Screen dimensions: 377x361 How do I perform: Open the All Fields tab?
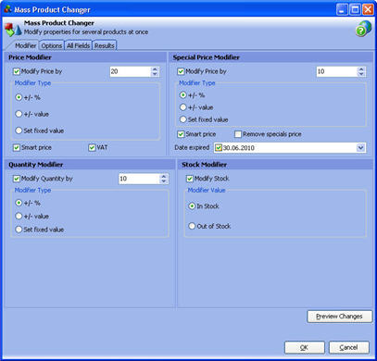coord(79,45)
